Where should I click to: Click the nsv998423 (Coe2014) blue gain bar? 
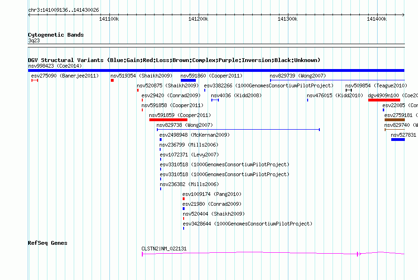216,70
